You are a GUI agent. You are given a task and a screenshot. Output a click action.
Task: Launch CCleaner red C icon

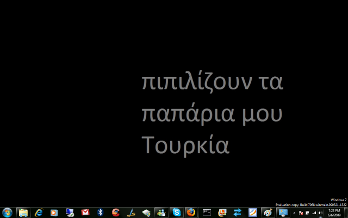[116, 213]
